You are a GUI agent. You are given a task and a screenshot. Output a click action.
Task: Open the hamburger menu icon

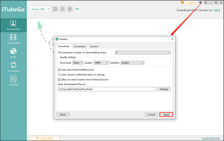click(206, 3)
